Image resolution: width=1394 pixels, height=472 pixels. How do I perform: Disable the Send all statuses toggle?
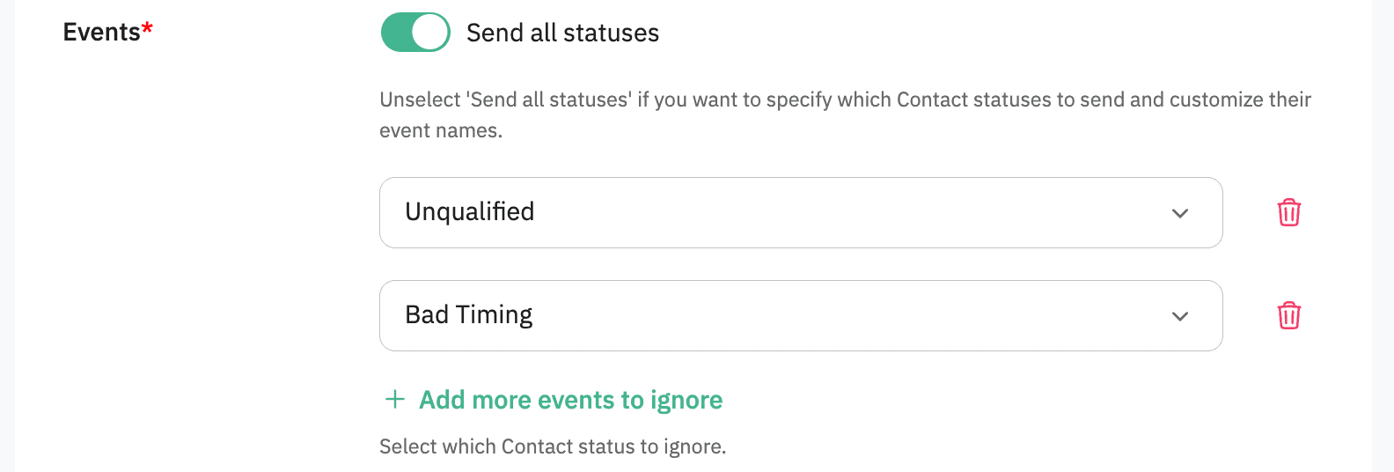tap(415, 33)
